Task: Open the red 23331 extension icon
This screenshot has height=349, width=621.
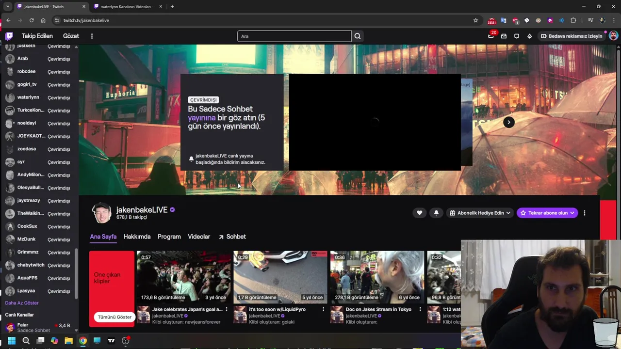Action: click(x=491, y=21)
